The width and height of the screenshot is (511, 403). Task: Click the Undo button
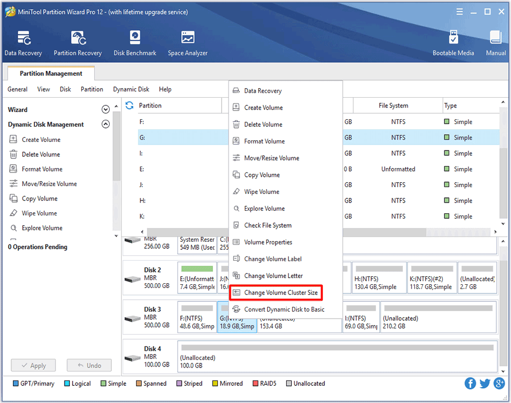click(x=89, y=365)
